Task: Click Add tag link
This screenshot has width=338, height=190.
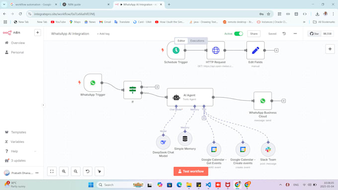Action: pos(103,34)
